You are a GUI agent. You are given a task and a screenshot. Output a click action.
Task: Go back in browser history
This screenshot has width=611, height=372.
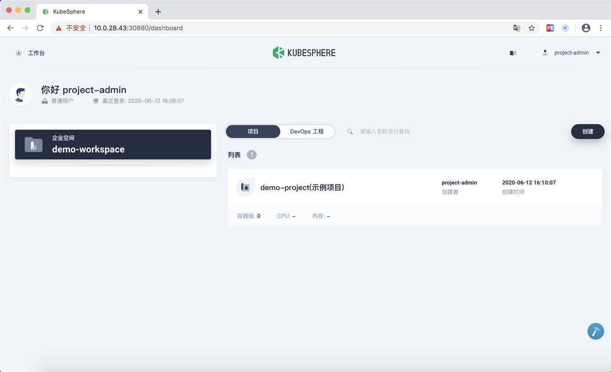pyautogui.click(x=10, y=28)
